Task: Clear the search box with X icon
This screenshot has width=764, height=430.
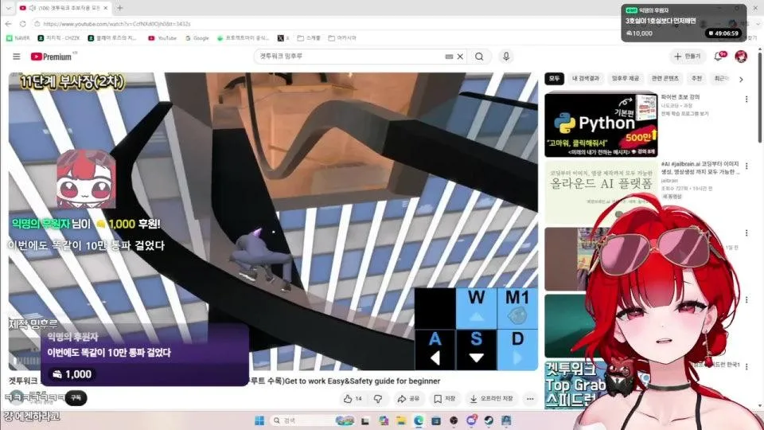Action: pos(460,57)
